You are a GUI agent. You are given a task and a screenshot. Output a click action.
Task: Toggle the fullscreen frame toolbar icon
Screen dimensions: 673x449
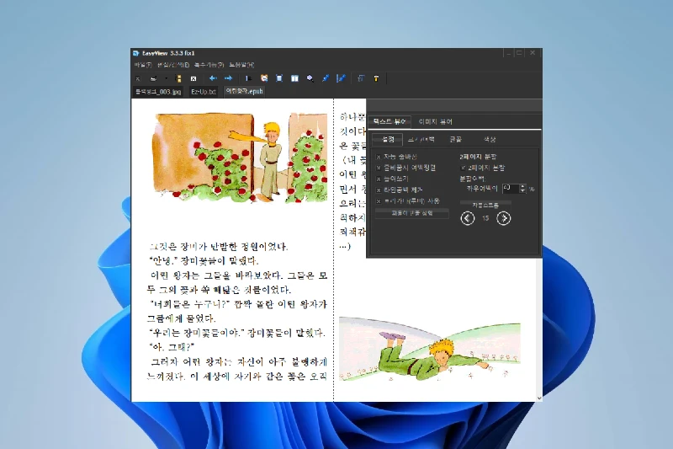279,78
